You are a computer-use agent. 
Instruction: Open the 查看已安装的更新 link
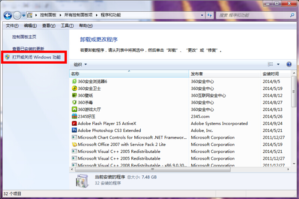click(28, 49)
